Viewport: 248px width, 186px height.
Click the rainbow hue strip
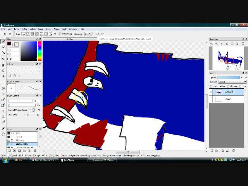click(x=40, y=51)
